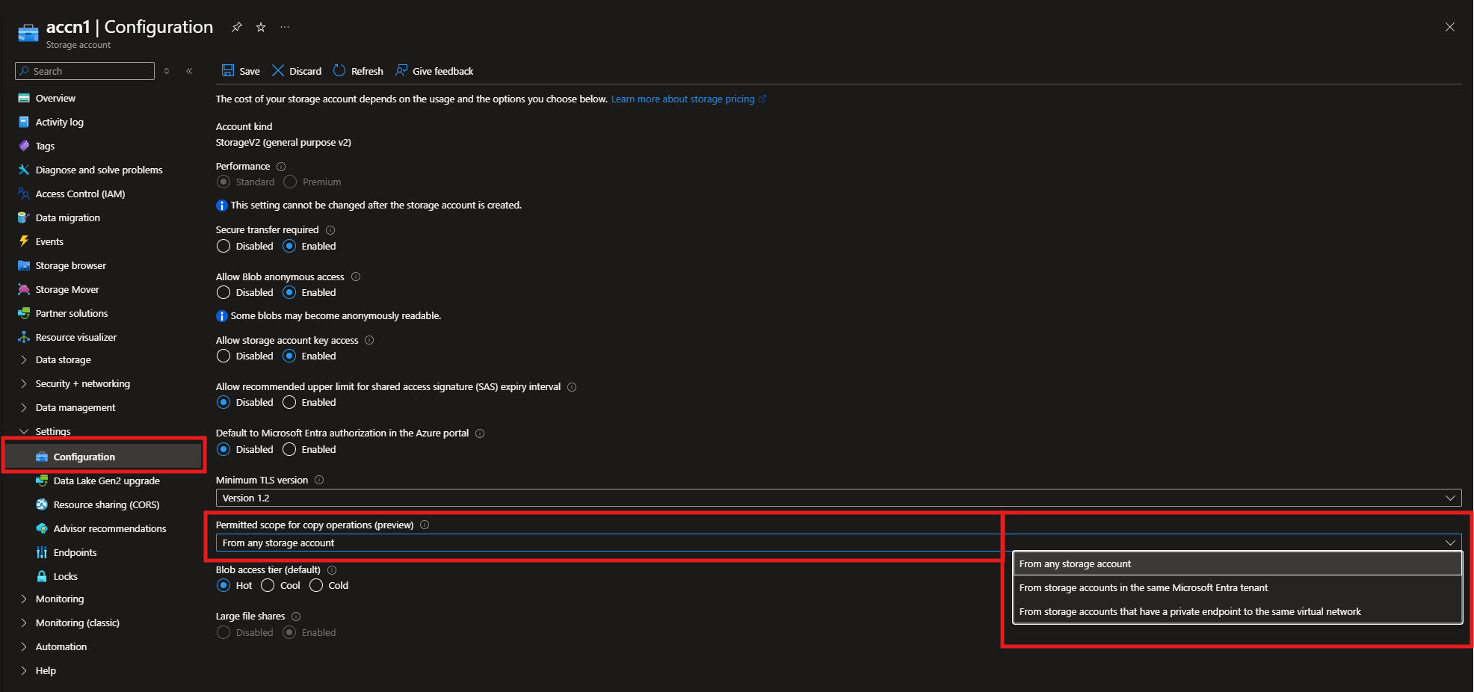
Task: Open Tags in sidebar
Action: tap(45, 146)
